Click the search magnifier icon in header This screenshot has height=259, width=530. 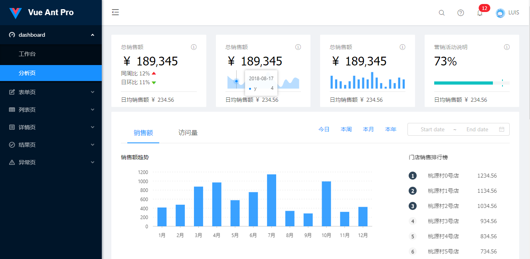click(441, 13)
